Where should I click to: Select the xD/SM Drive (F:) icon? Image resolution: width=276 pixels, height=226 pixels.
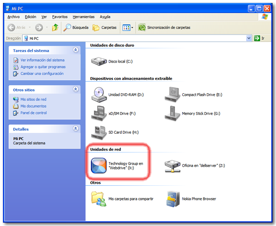coord(99,113)
